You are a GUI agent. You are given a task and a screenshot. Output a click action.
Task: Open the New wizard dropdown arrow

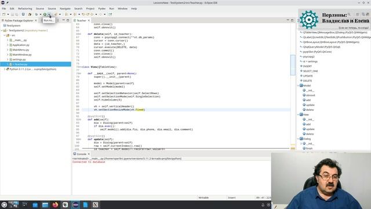tap(8, 15)
